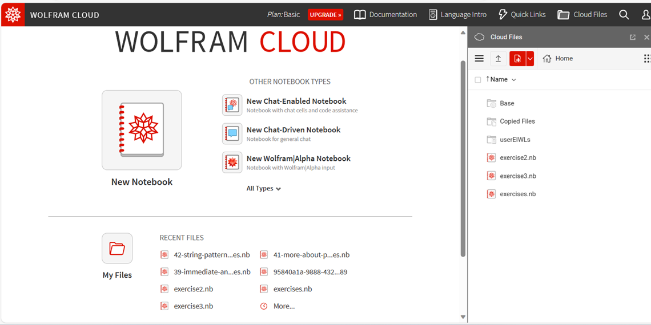Screen dimensions: 651x325
Task: Click the Copied Files folder icon
Action: 492,121
